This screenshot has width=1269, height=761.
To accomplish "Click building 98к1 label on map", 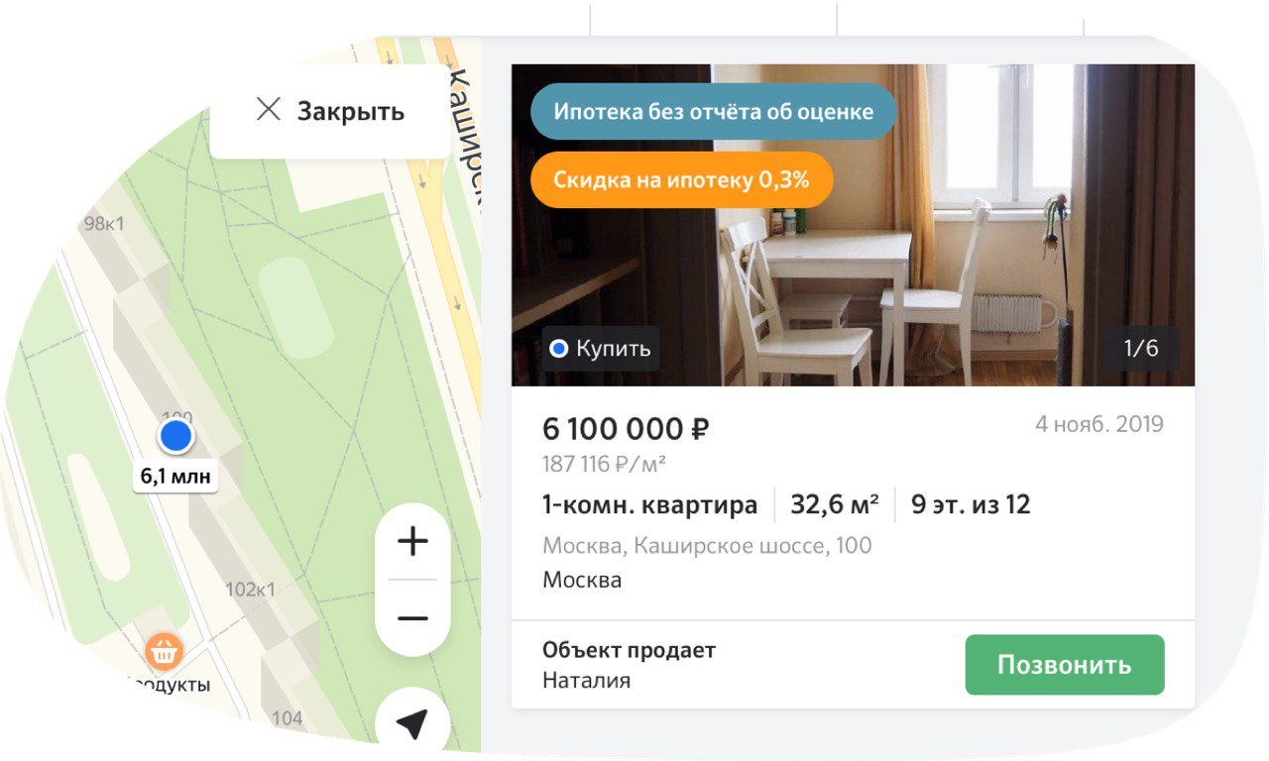I will click(104, 224).
